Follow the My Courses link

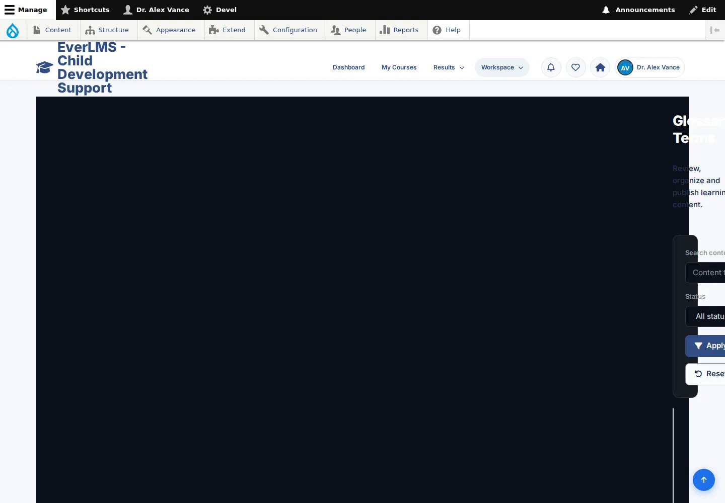[399, 67]
